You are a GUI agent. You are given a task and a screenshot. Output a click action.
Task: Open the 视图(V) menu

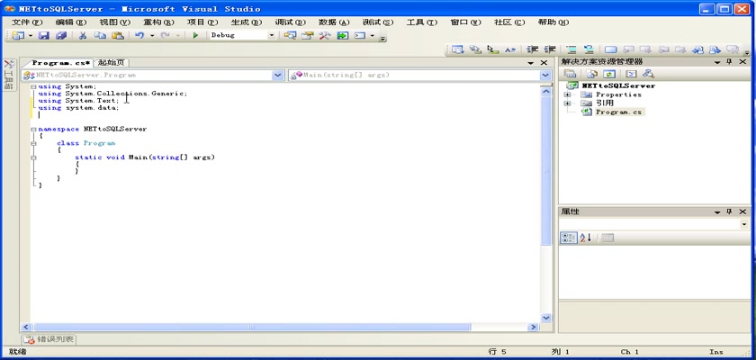115,22
